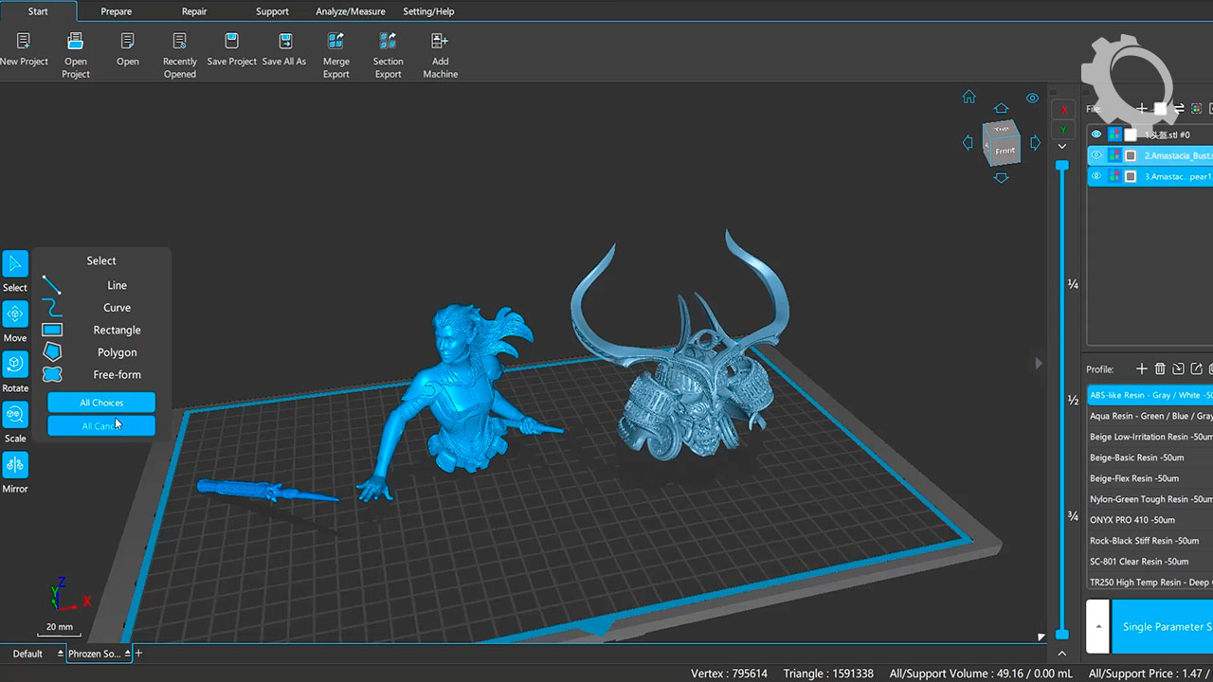Click the All Choices button
The width and height of the screenshot is (1213, 682).
tap(101, 403)
